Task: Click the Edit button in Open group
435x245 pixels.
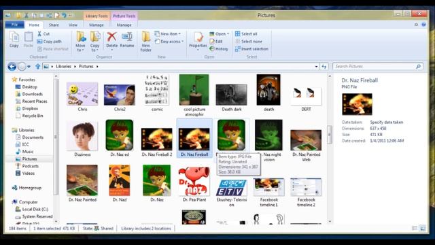Action: tap(216, 42)
